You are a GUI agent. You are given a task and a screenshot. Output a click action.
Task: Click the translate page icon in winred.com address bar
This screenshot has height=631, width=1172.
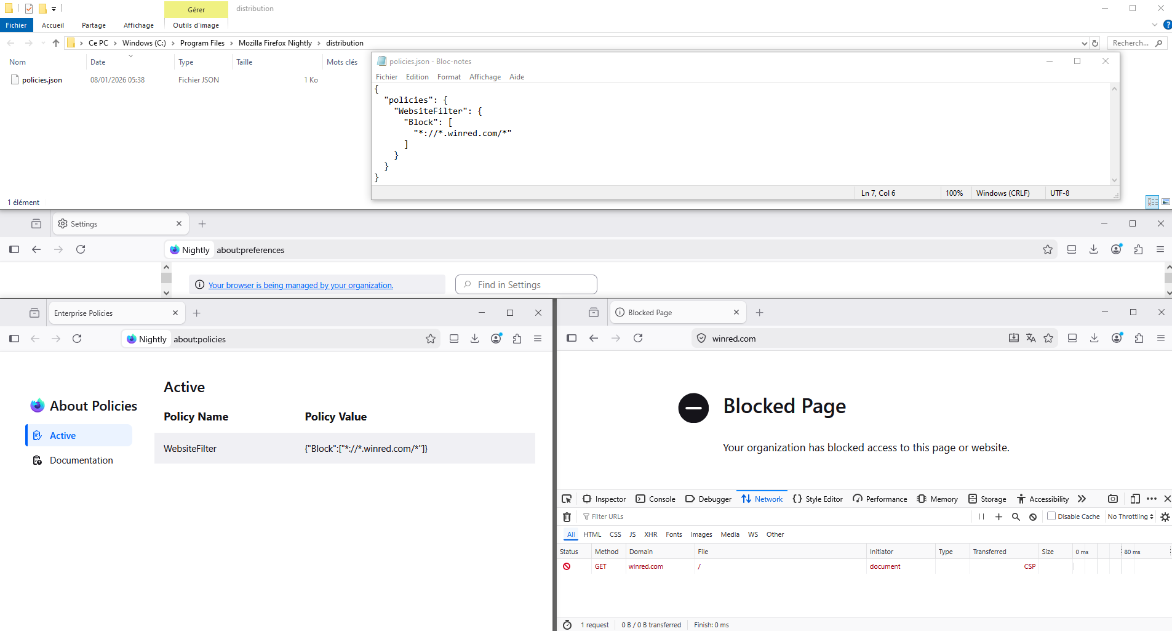point(1031,338)
